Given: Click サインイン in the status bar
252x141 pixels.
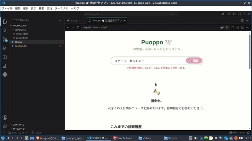Looking at the screenshot, I should coord(237,133).
